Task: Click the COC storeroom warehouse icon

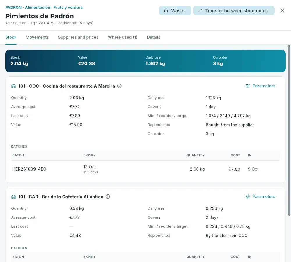Action: tap(14, 86)
